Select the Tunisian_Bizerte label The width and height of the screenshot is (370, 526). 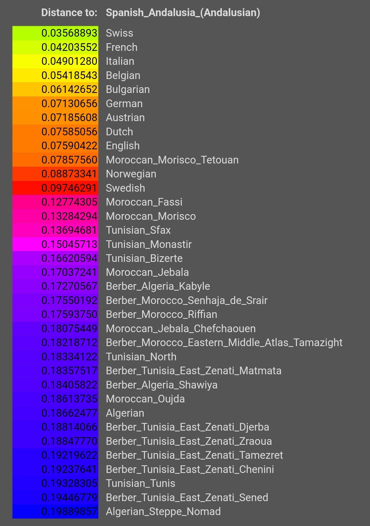[144, 258]
